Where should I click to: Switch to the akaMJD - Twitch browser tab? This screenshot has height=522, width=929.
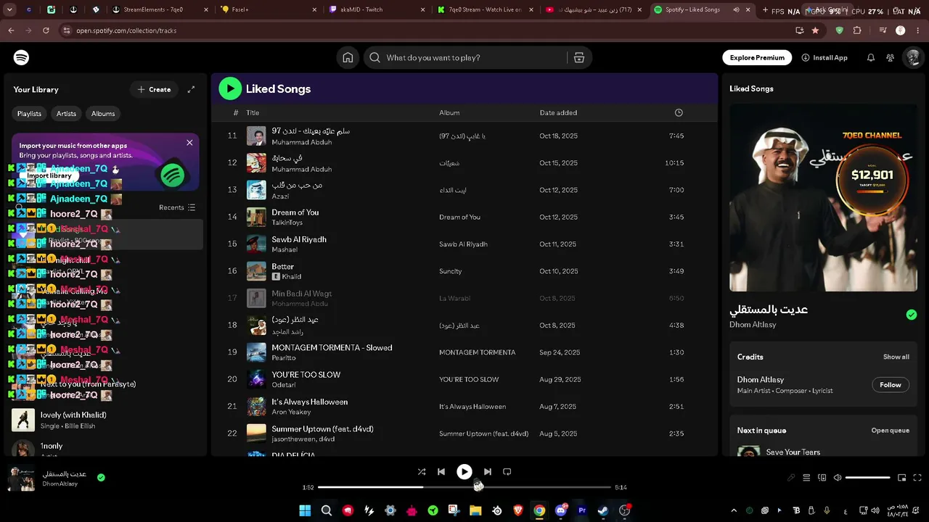pyautogui.click(x=372, y=10)
